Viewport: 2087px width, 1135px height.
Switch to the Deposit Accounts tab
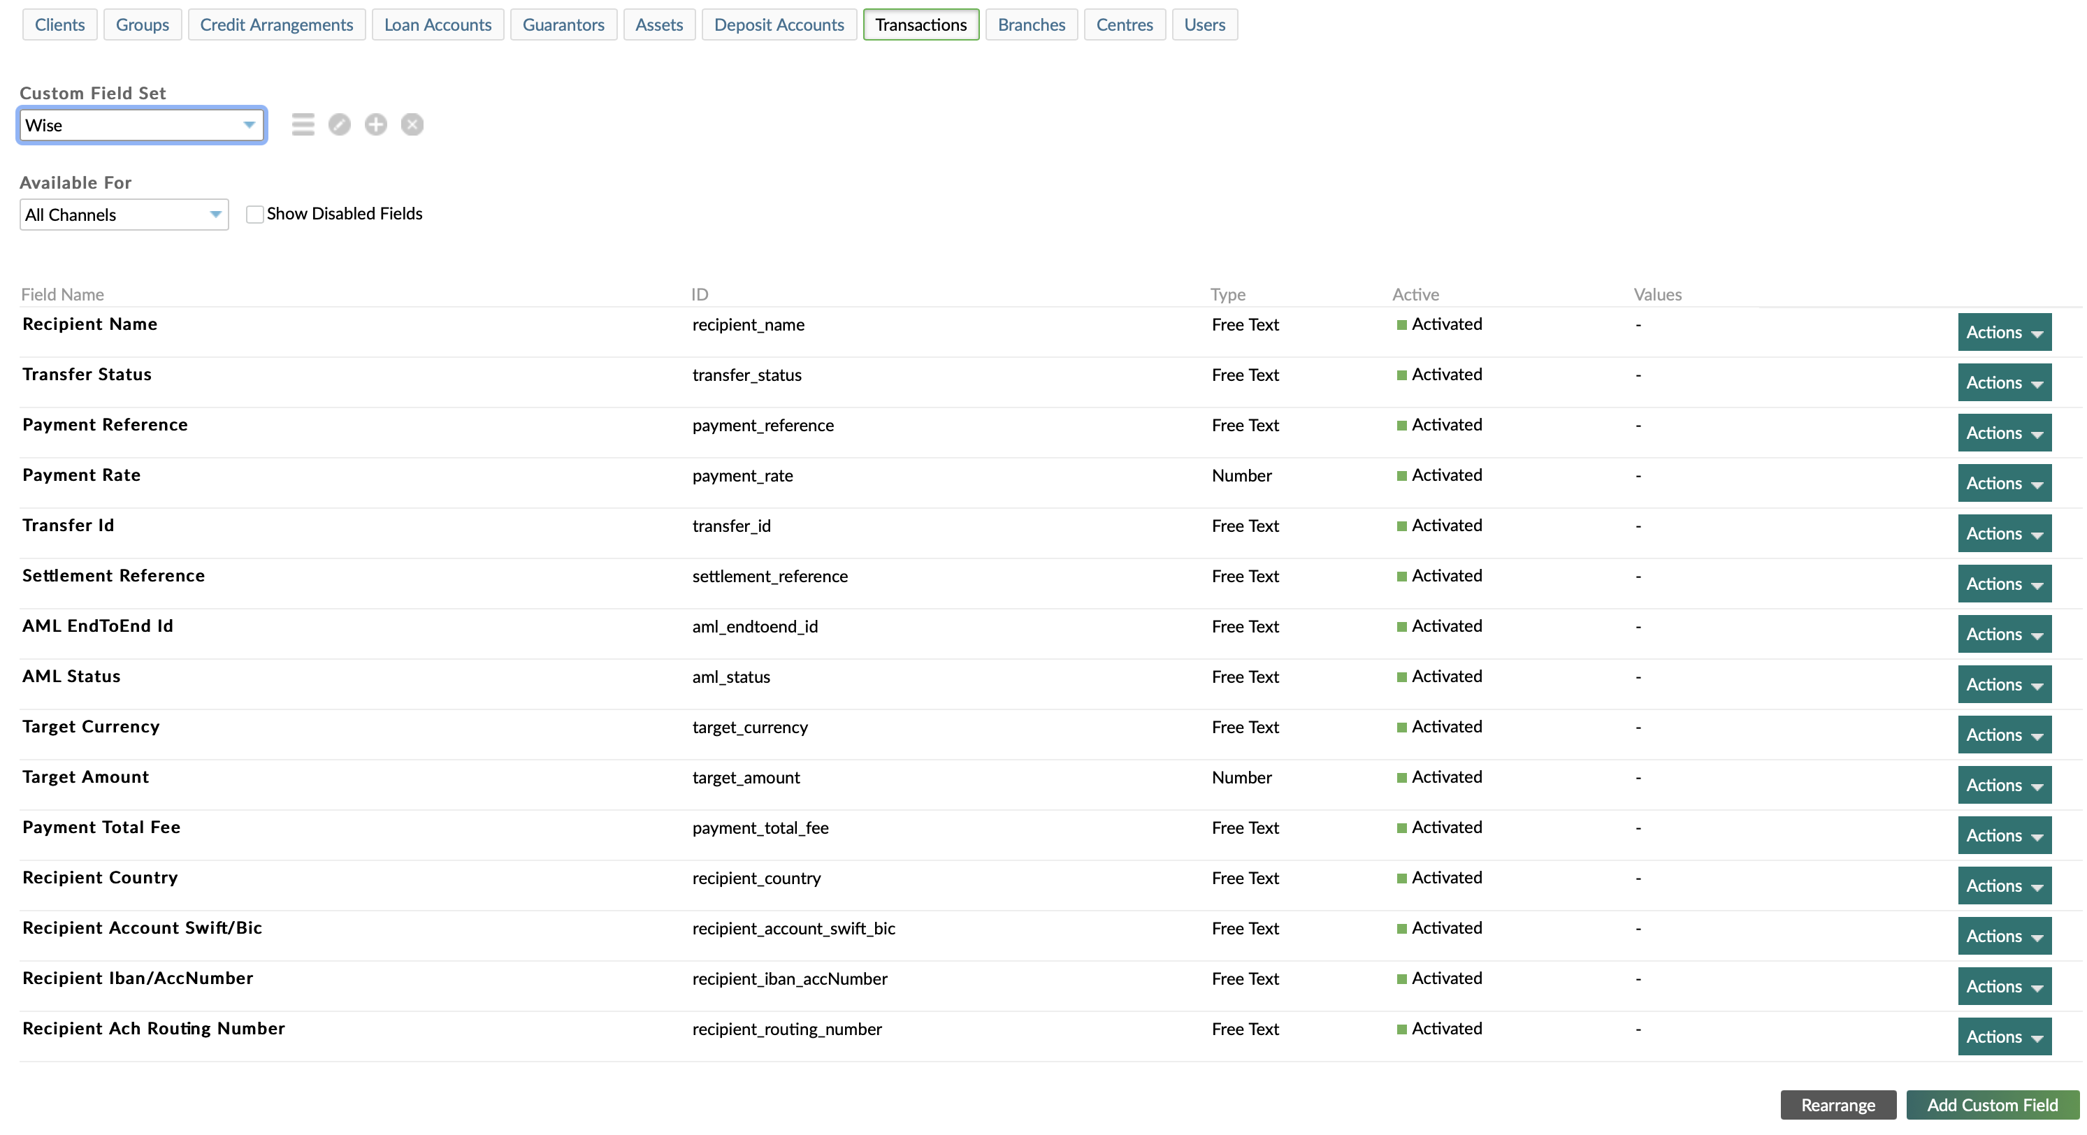click(x=779, y=24)
